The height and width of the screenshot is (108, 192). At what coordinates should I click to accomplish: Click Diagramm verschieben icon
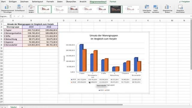click(x=180, y=7)
